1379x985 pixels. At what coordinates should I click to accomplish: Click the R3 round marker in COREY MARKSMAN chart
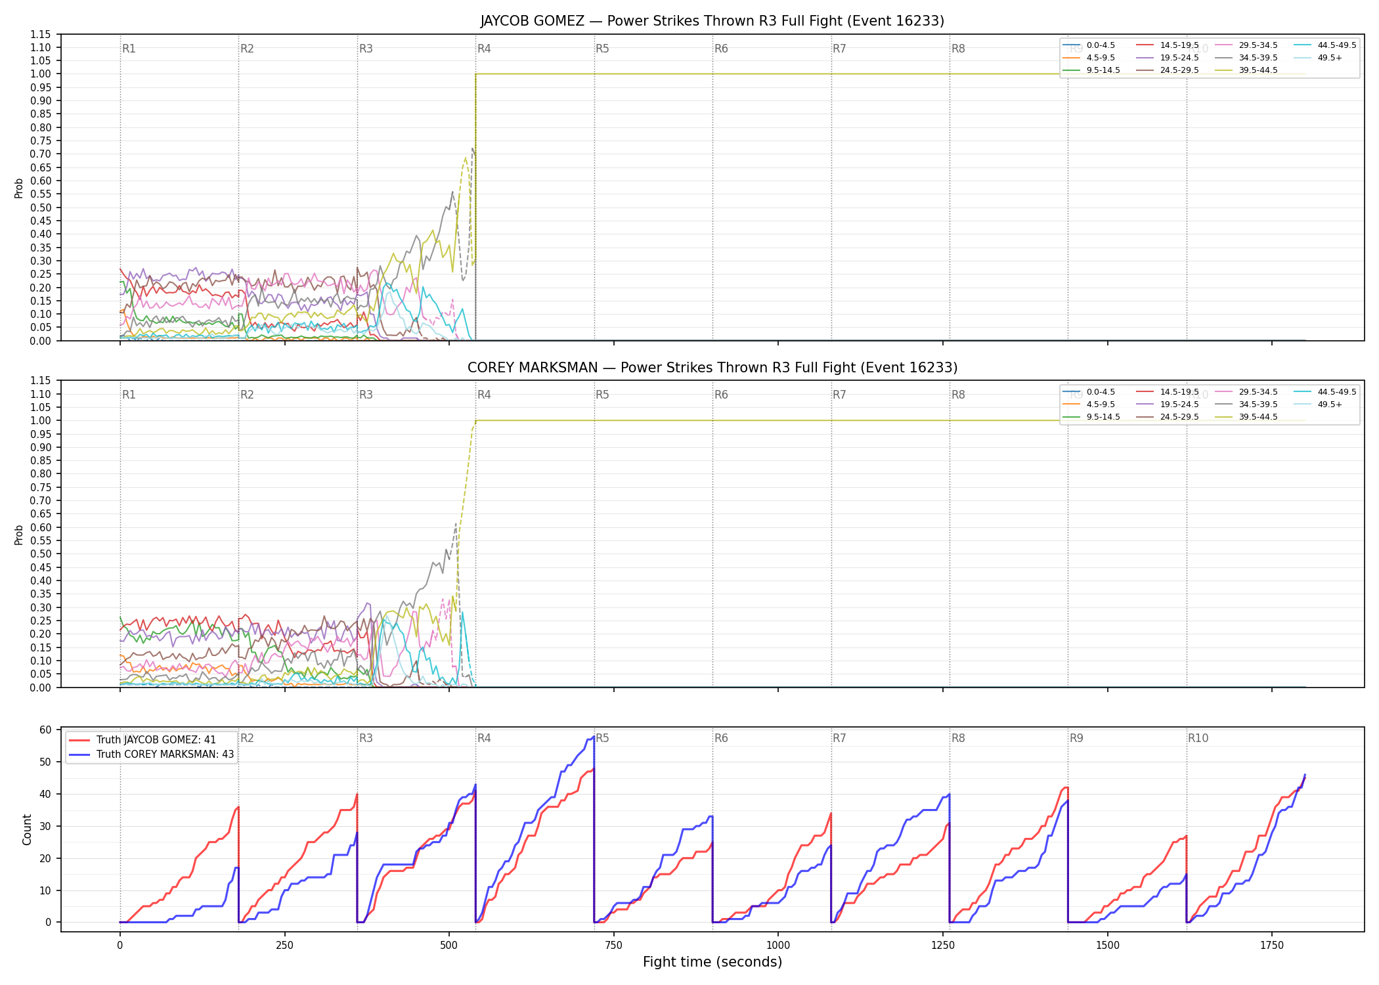[366, 395]
